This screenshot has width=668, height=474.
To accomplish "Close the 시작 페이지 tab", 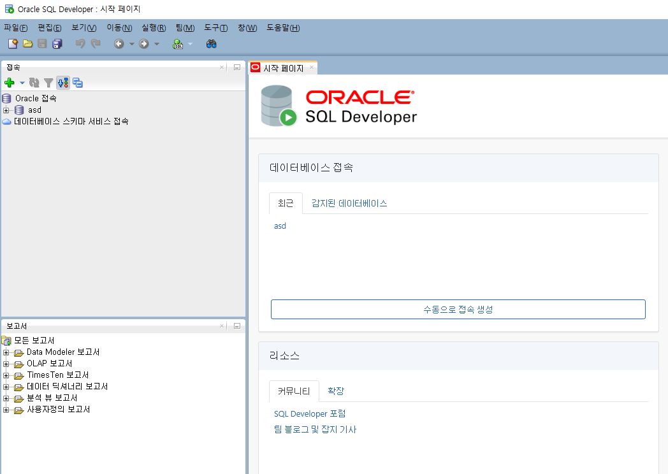I will point(312,68).
